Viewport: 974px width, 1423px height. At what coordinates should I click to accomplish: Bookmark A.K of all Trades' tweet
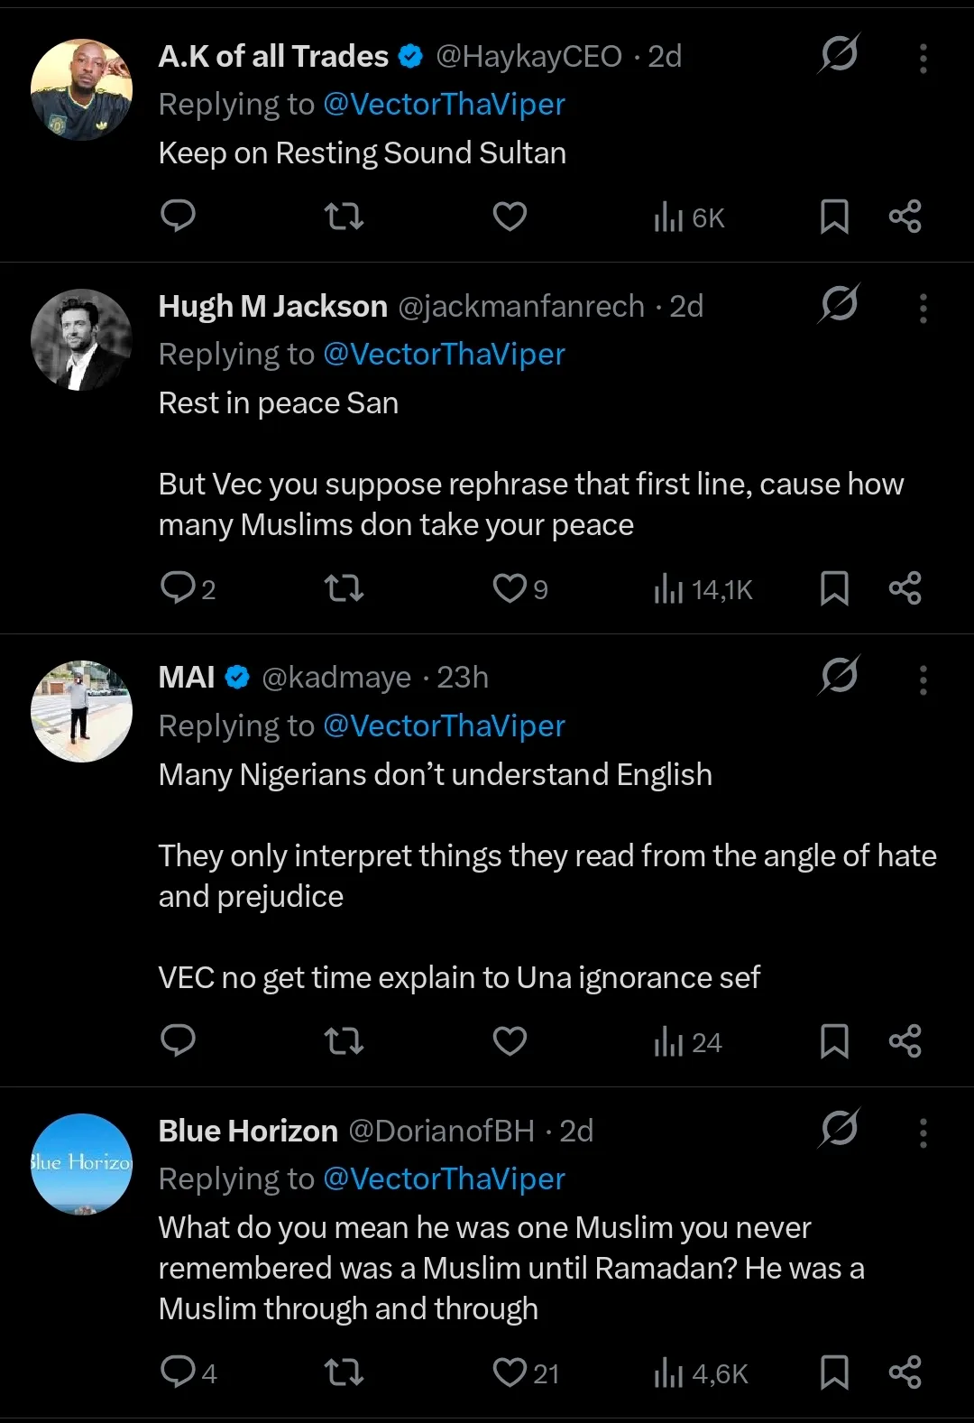point(834,217)
